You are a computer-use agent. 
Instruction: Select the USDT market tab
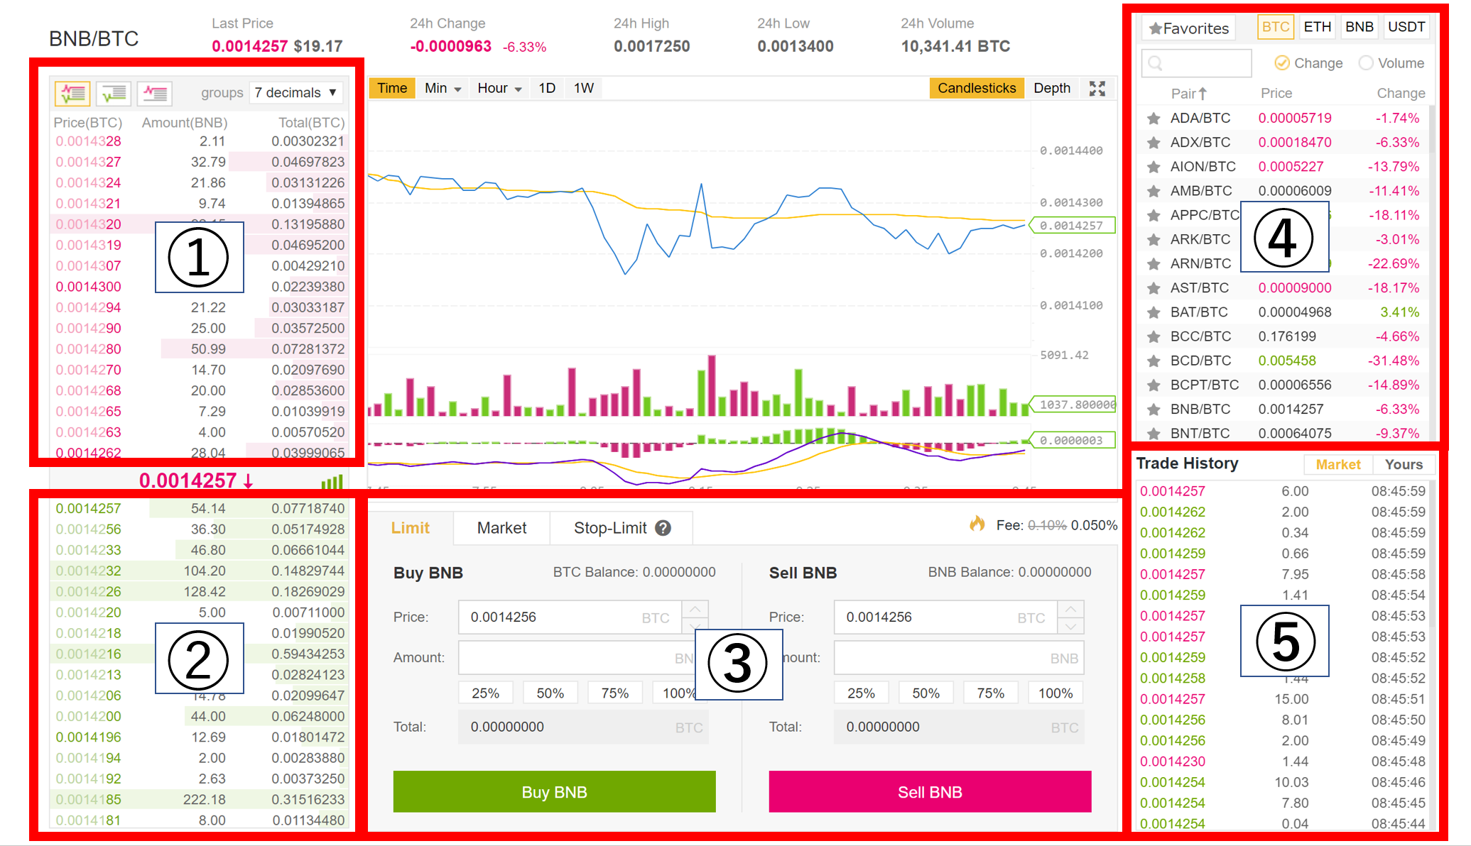click(x=1406, y=27)
